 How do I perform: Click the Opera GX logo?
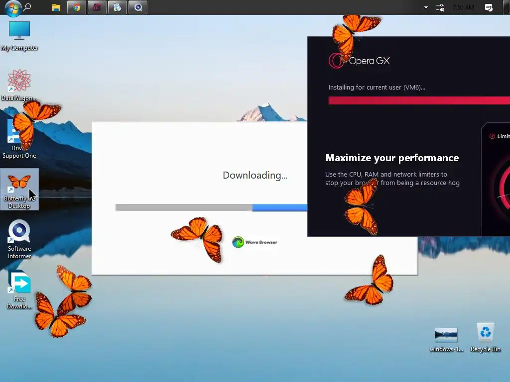(359, 61)
